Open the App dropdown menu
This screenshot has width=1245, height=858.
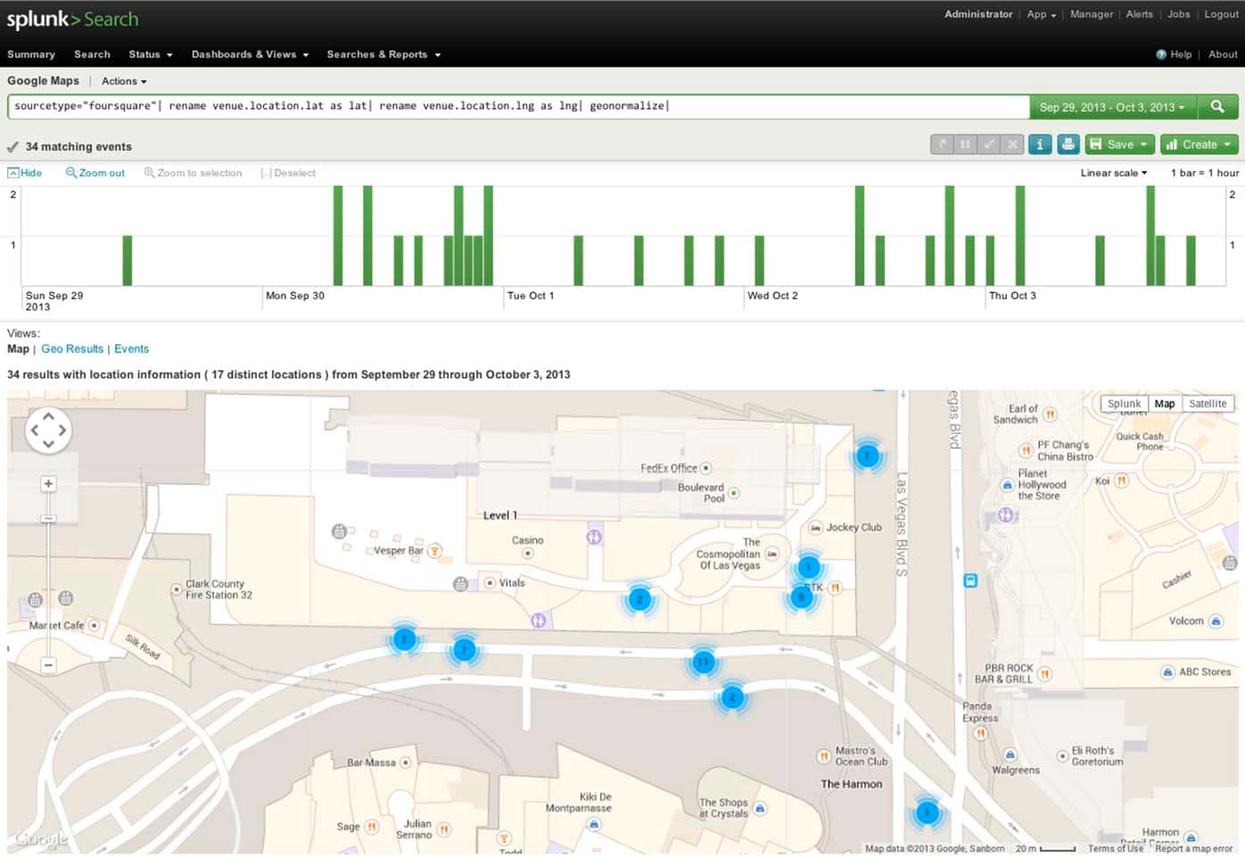click(1041, 14)
